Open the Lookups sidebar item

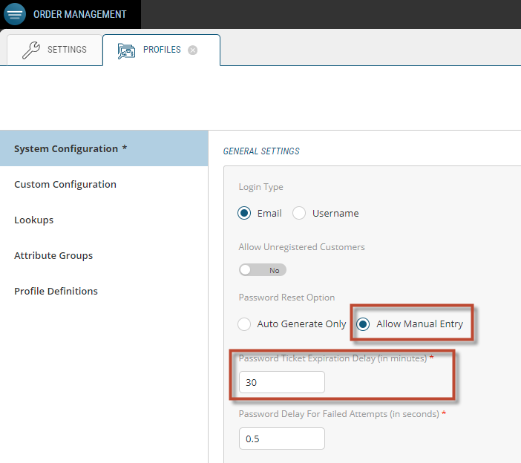point(34,220)
